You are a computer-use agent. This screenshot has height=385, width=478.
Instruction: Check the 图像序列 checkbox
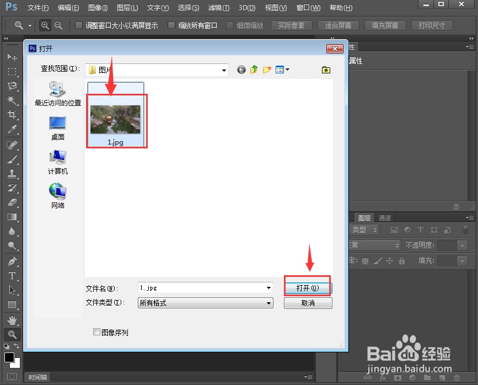(x=96, y=333)
